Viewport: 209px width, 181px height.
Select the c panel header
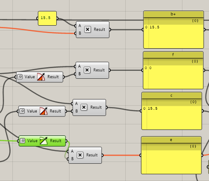click(x=171, y=96)
